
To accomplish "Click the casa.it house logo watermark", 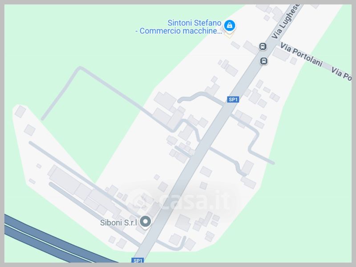I will click(x=141, y=200).
